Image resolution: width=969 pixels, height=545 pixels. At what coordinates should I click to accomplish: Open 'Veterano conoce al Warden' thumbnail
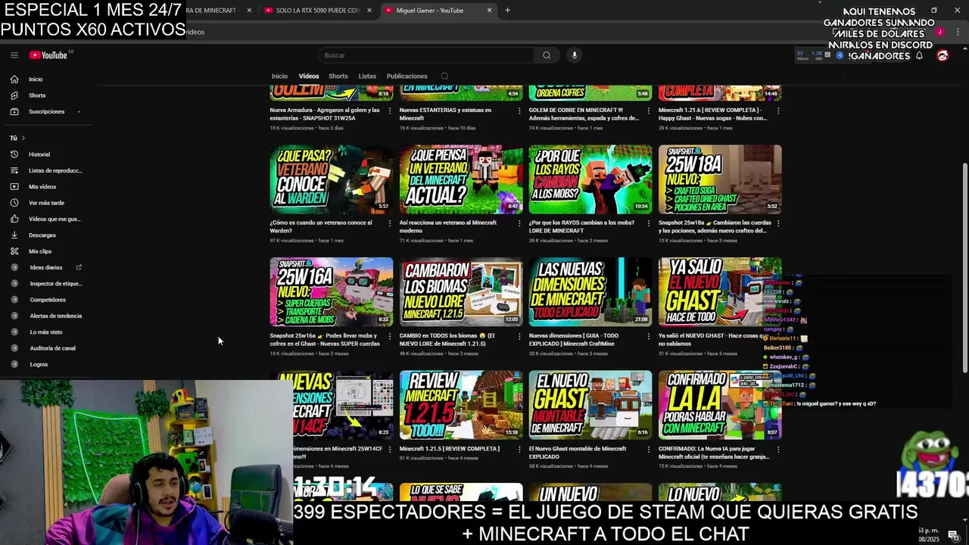click(332, 179)
